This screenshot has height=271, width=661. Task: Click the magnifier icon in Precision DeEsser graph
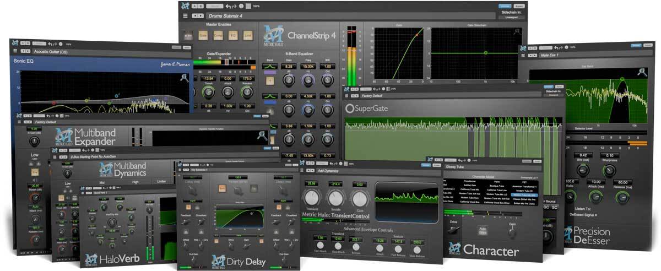click(x=642, y=72)
